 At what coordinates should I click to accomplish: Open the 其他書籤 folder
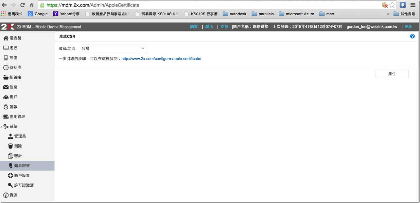[x=405, y=14]
